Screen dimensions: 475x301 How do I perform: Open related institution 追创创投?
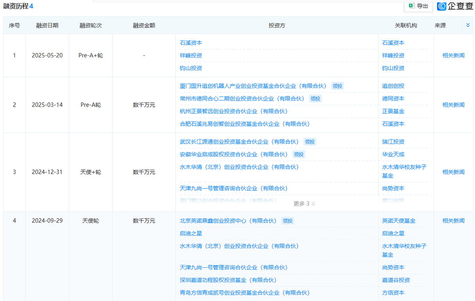point(393,86)
